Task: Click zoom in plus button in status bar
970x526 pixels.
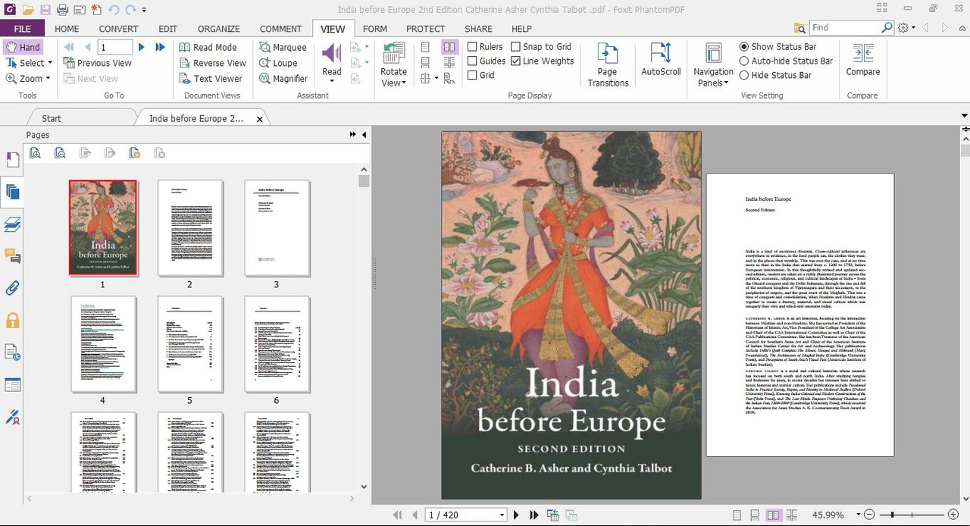Action: click(x=953, y=515)
